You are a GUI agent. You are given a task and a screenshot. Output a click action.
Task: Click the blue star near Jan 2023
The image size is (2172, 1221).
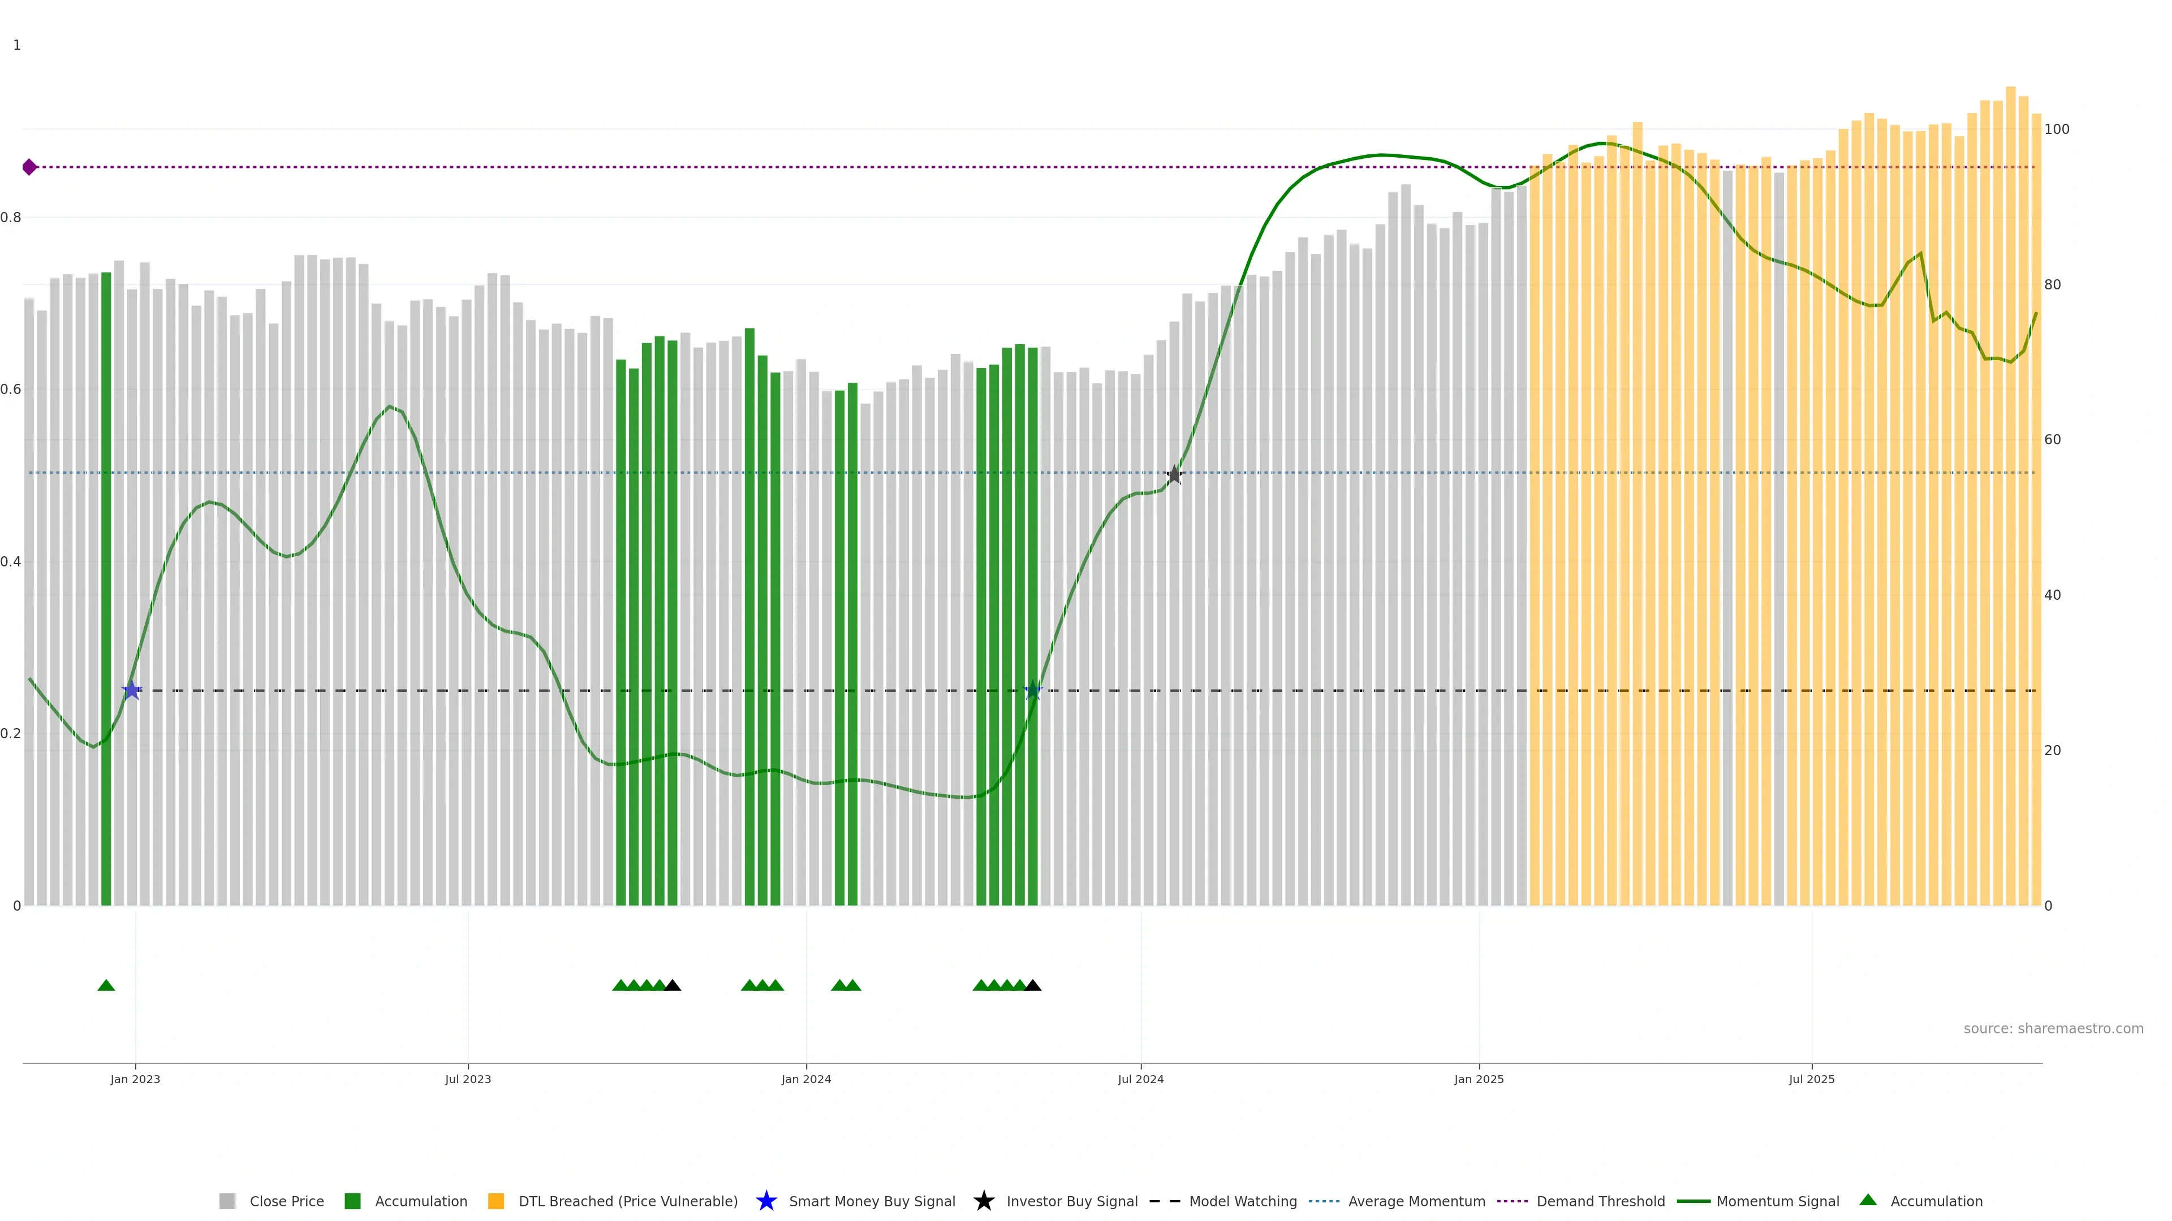tap(132, 690)
